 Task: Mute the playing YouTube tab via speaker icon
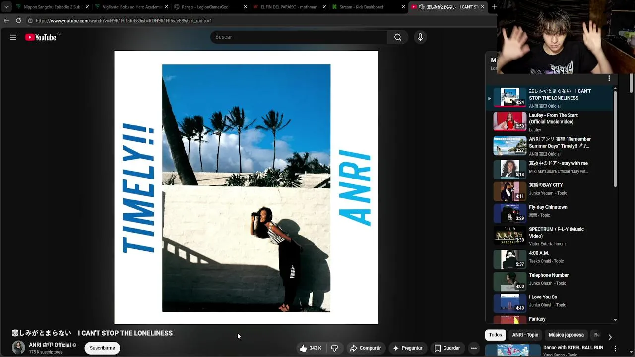point(421,7)
